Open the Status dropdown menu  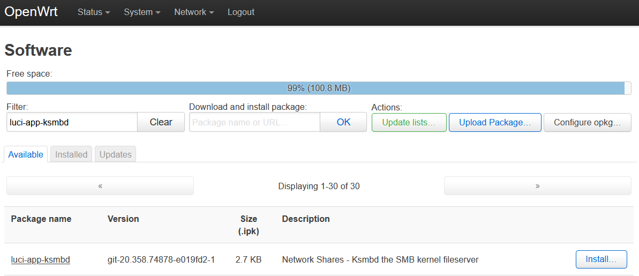pos(94,12)
